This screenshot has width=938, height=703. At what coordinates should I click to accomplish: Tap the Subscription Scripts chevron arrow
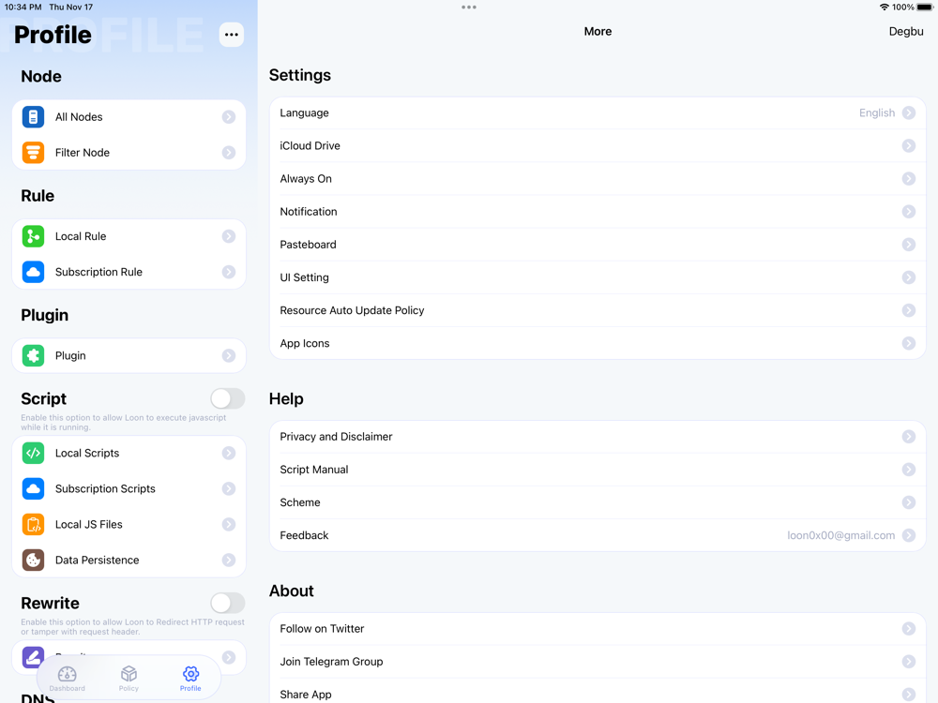(x=229, y=489)
